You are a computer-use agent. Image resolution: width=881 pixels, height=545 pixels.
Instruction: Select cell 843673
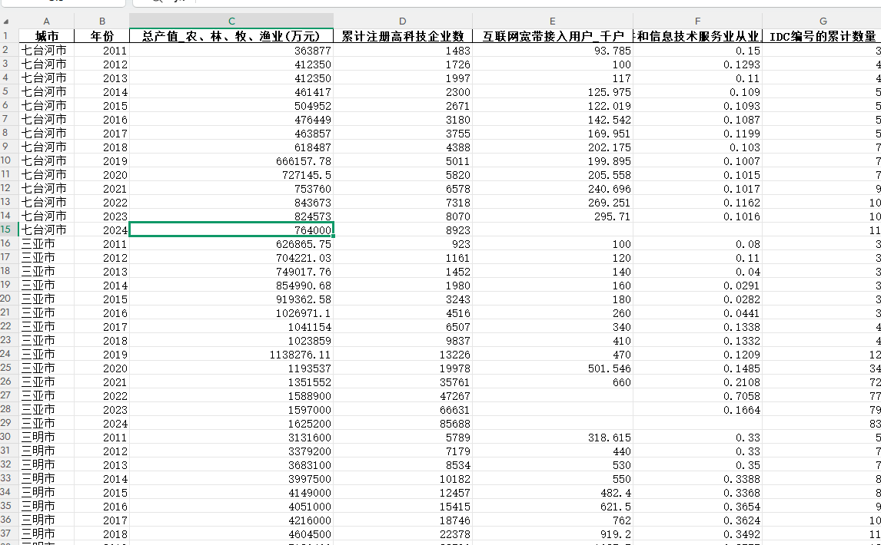231,202
